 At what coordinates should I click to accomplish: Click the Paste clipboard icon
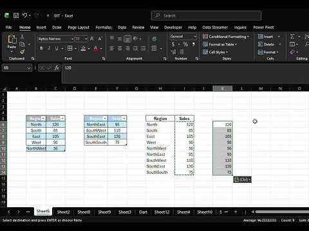[12, 40]
